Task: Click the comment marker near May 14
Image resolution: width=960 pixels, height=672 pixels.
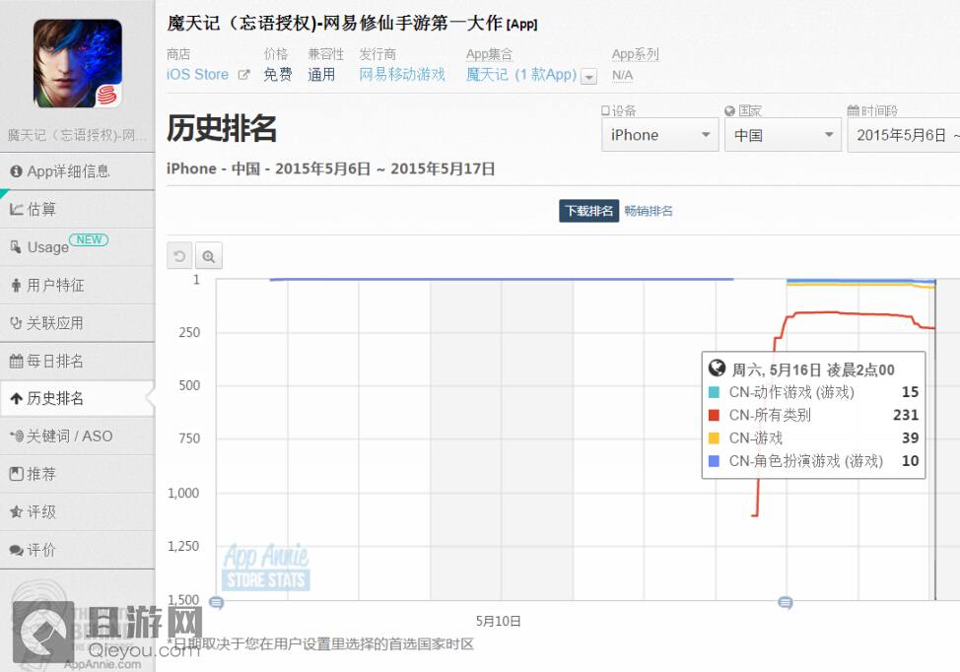Action: [x=786, y=602]
